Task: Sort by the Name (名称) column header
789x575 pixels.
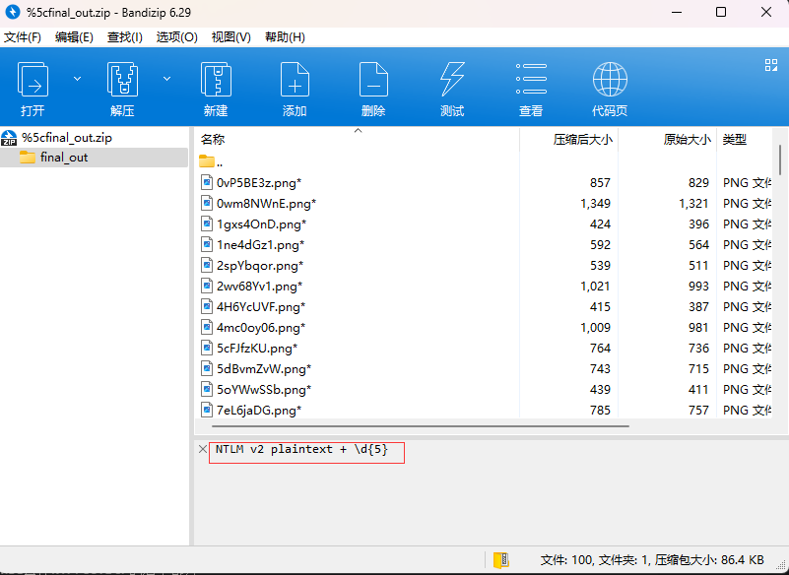Action: coord(213,140)
